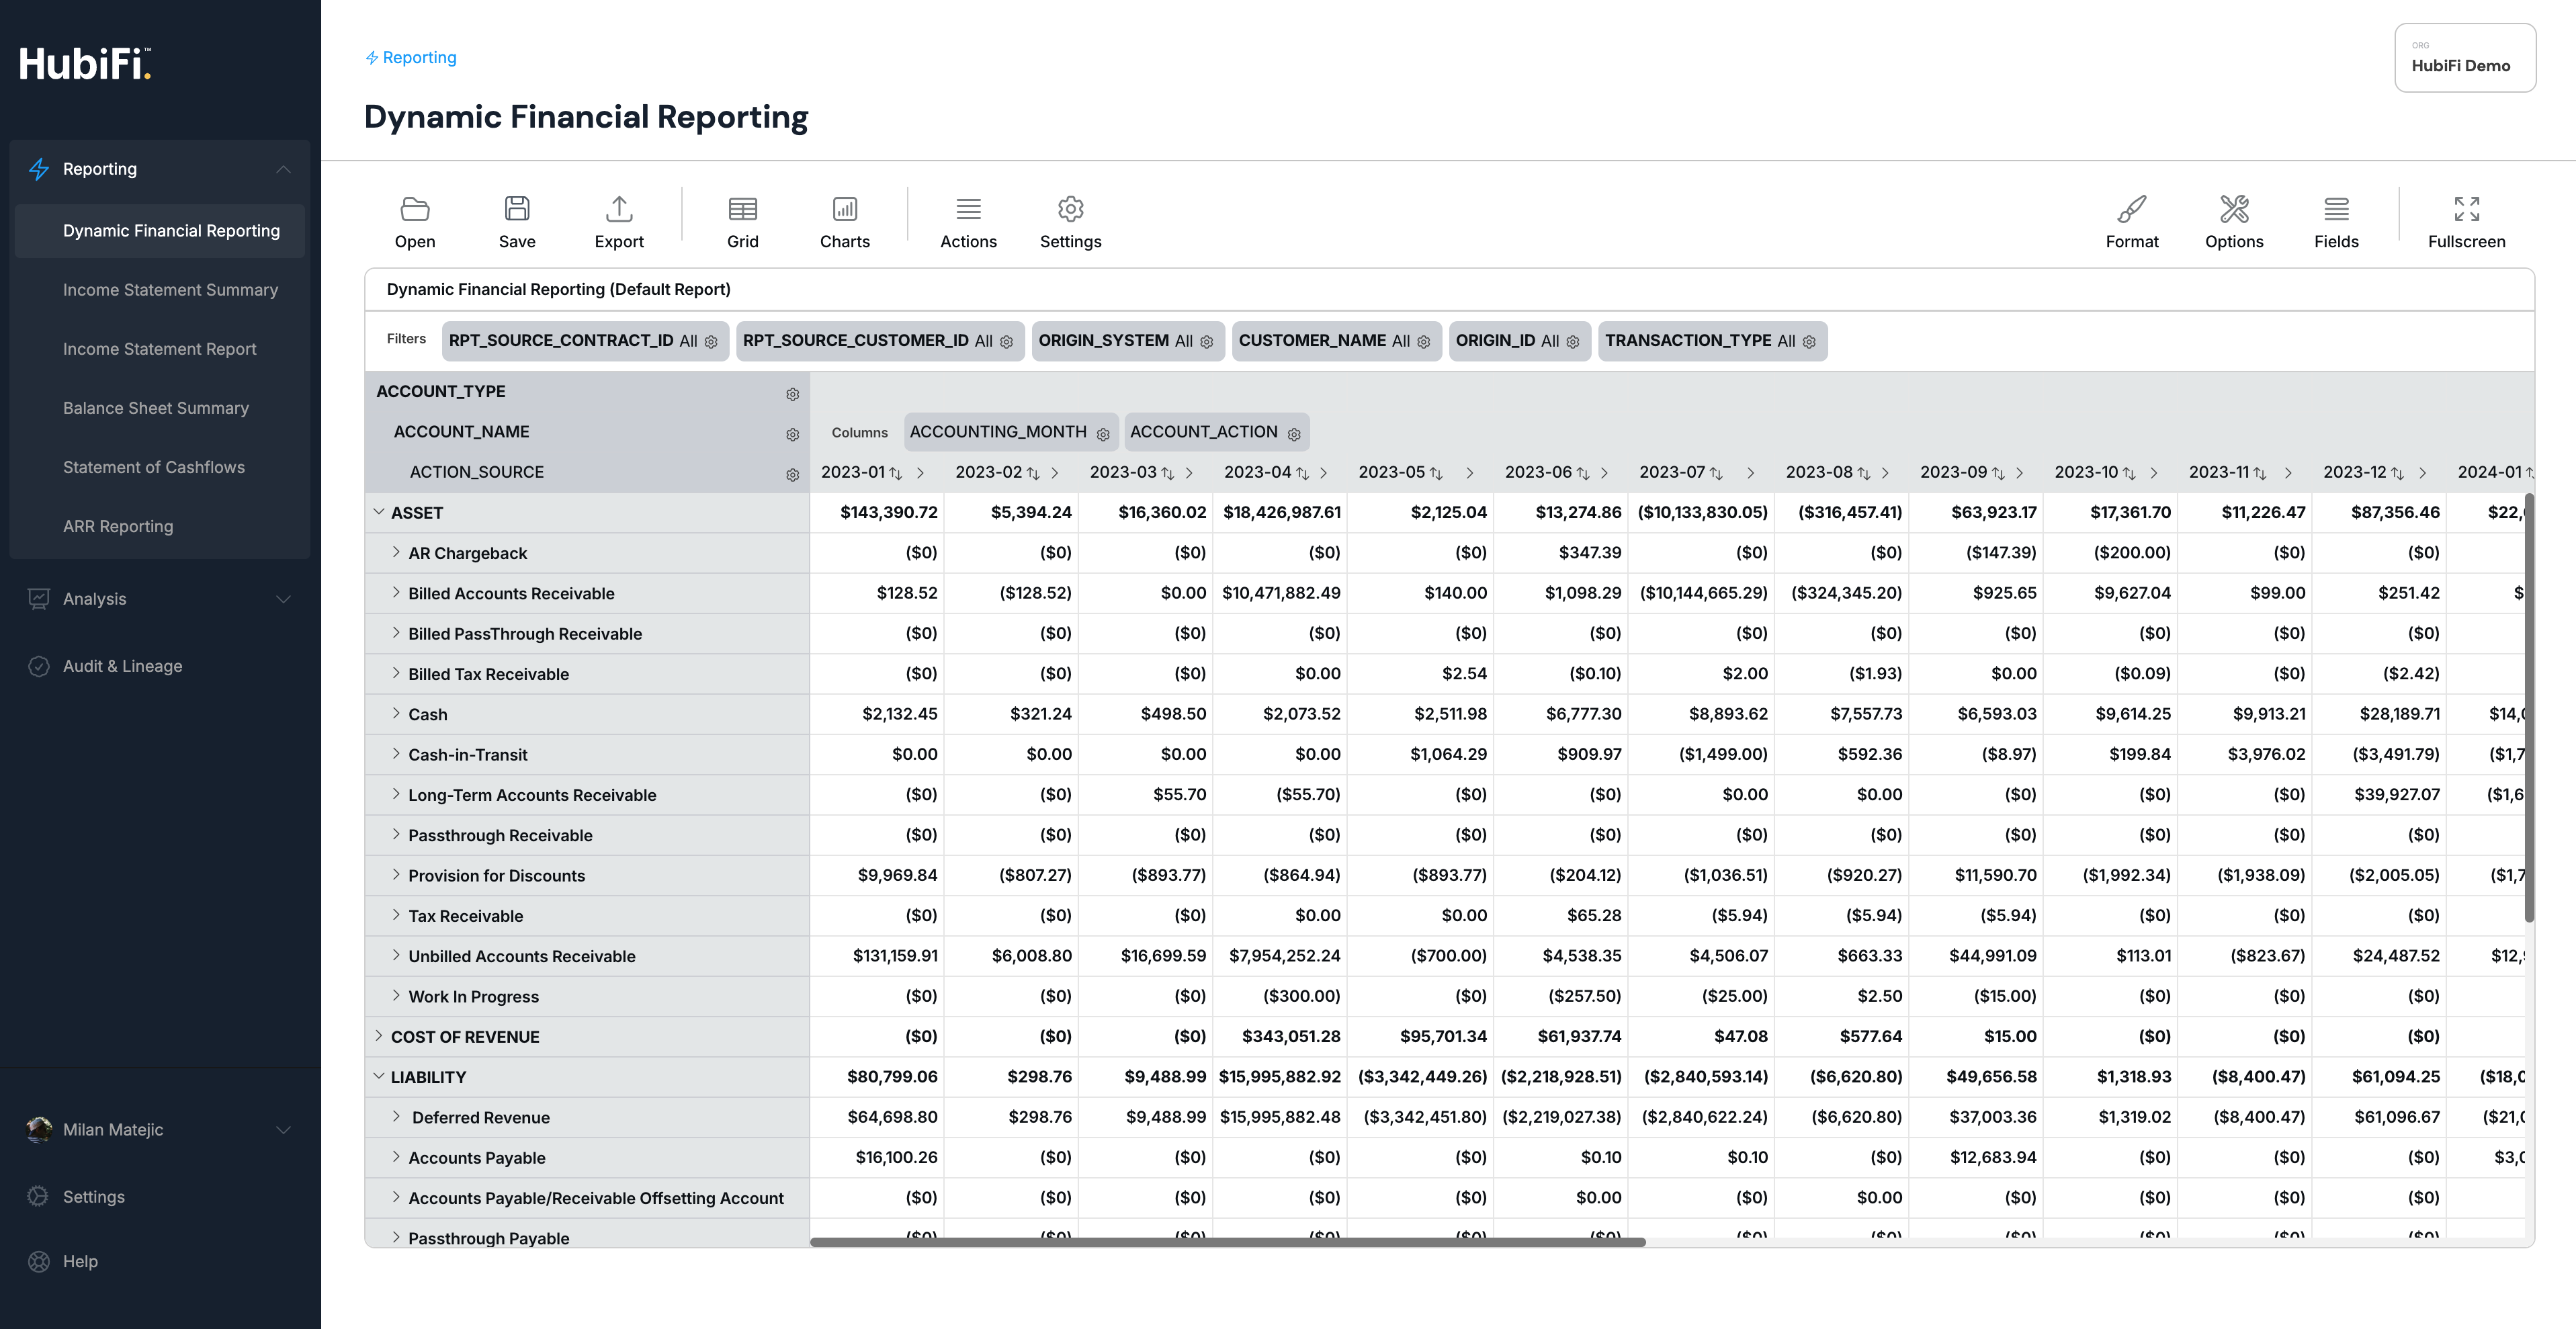Expand the Deferred Revenue row
This screenshot has width=2576, height=1329.
pyautogui.click(x=396, y=1117)
